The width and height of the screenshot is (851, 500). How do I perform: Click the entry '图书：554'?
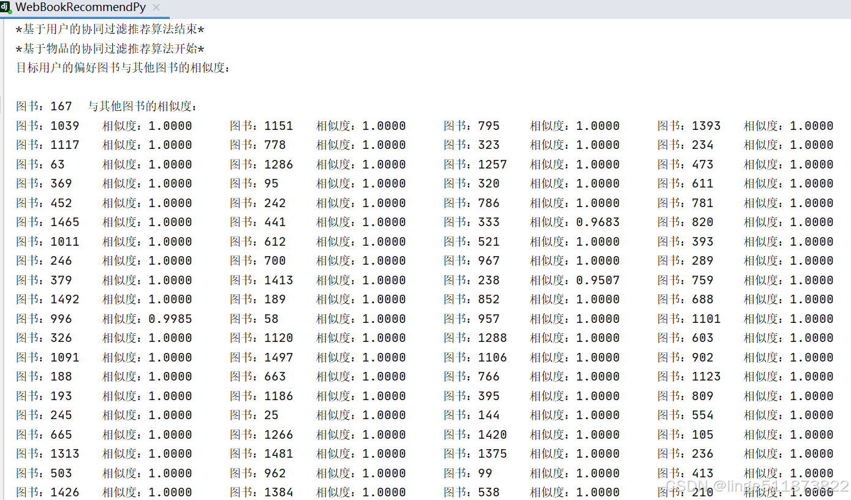point(686,415)
